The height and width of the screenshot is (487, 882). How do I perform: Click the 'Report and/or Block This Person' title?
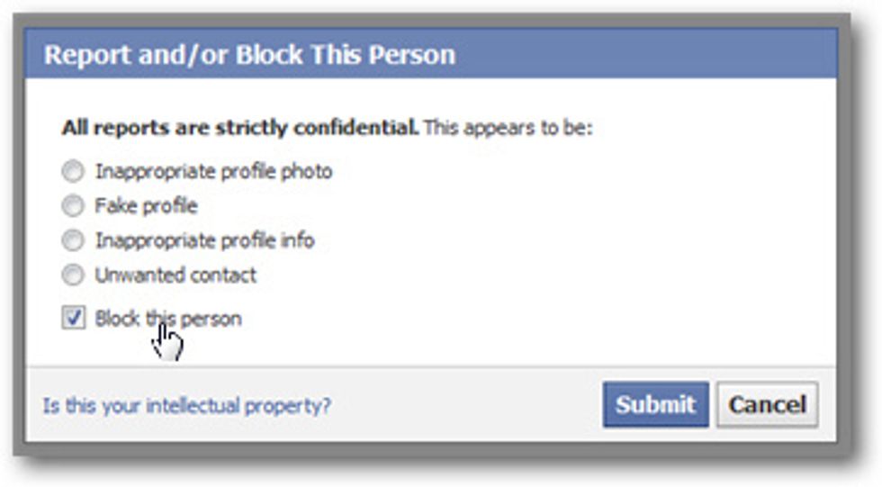click(250, 55)
